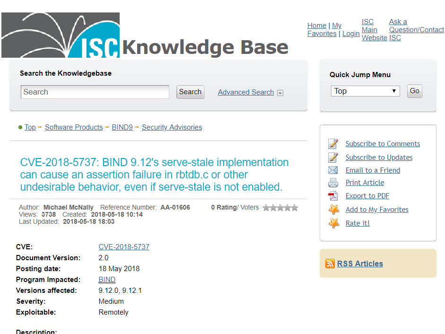This screenshot has width=445, height=334.
Task: Open the CVE-2018-5737 link
Action: (124, 247)
